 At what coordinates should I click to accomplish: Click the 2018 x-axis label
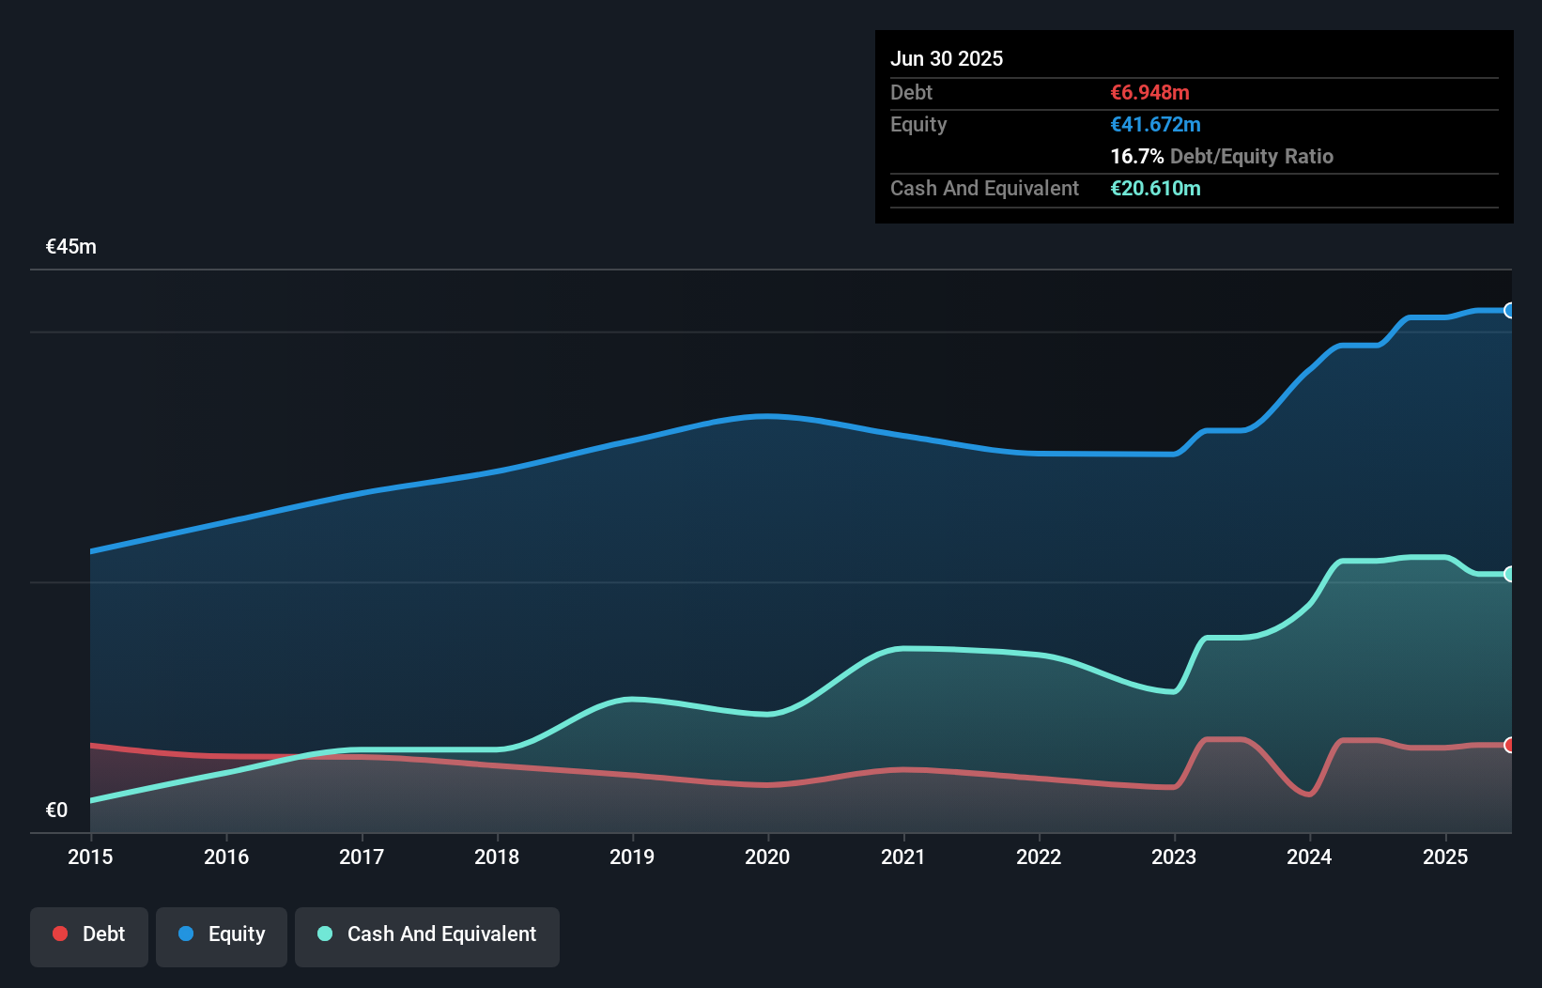(497, 857)
